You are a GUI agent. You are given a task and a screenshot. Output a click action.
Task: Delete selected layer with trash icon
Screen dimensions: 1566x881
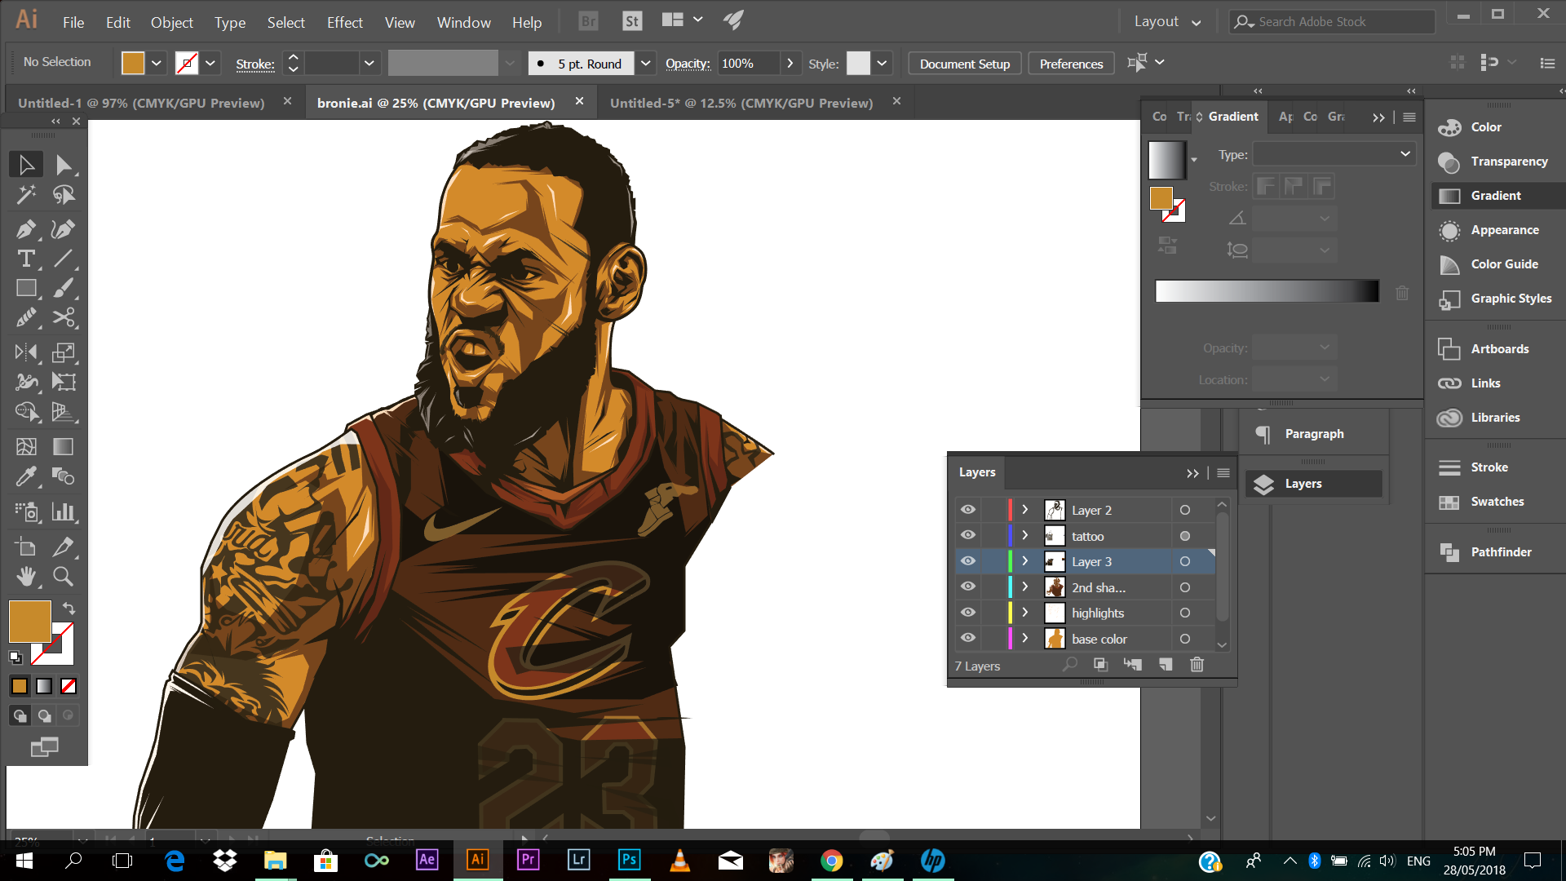point(1197,665)
